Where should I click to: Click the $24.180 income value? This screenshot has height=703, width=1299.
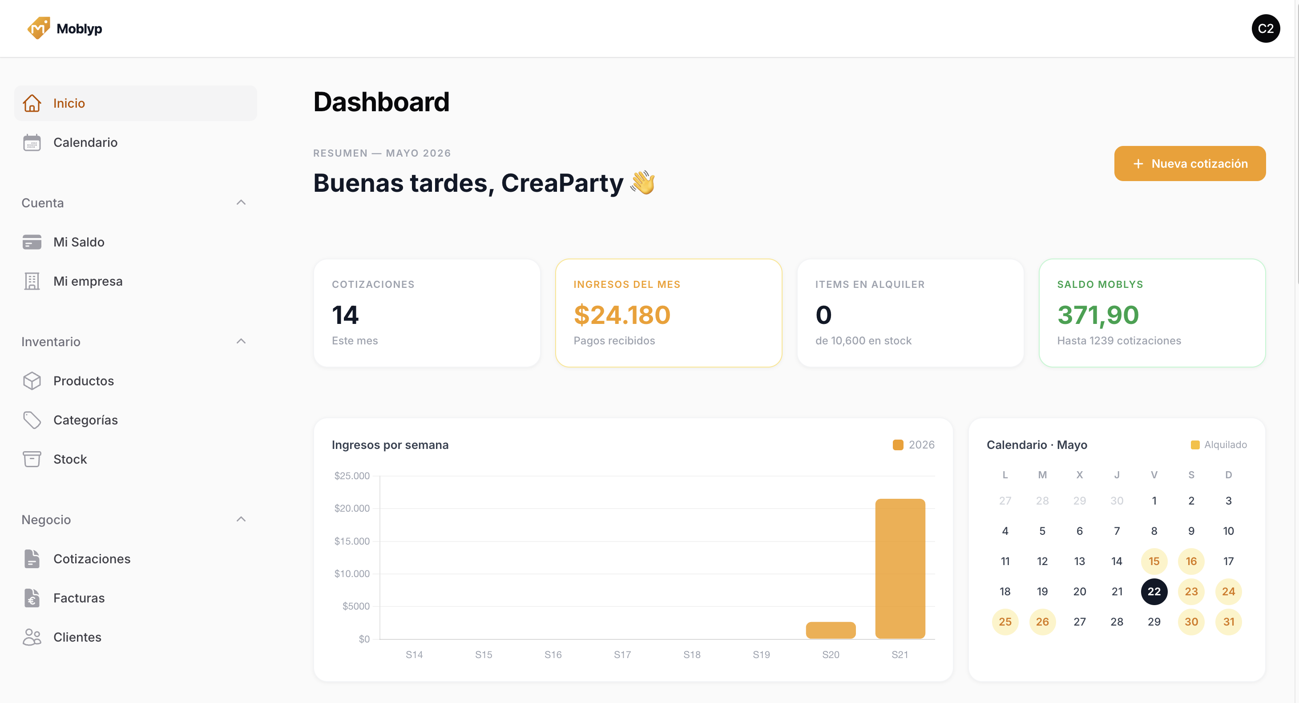point(622,315)
